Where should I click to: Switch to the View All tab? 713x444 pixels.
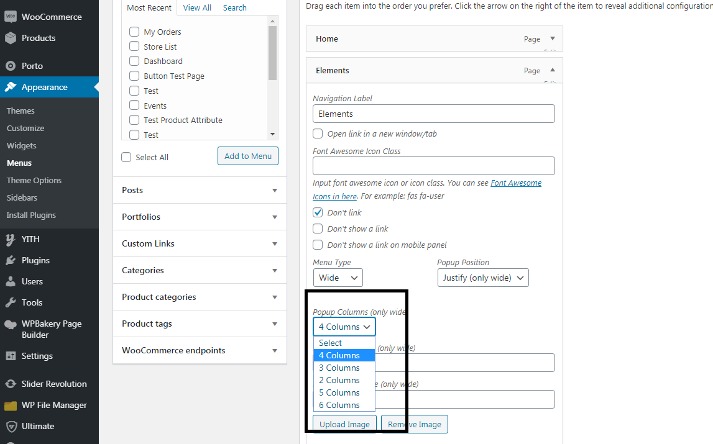tap(197, 7)
